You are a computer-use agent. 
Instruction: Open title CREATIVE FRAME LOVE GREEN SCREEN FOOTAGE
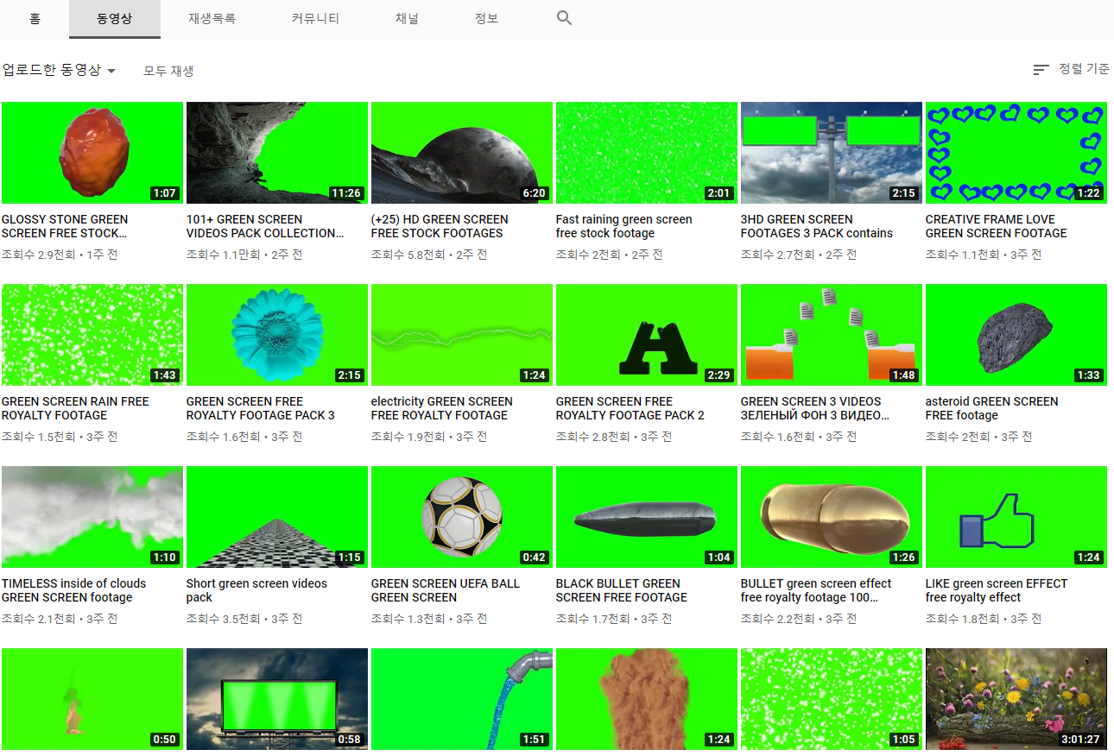(x=996, y=226)
